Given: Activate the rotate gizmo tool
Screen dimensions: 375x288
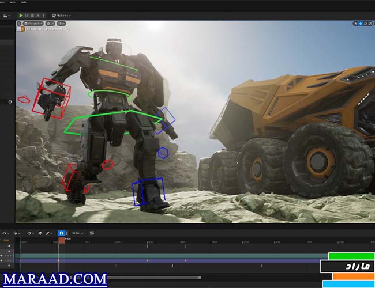Looking at the screenshot, I should [365, 24].
